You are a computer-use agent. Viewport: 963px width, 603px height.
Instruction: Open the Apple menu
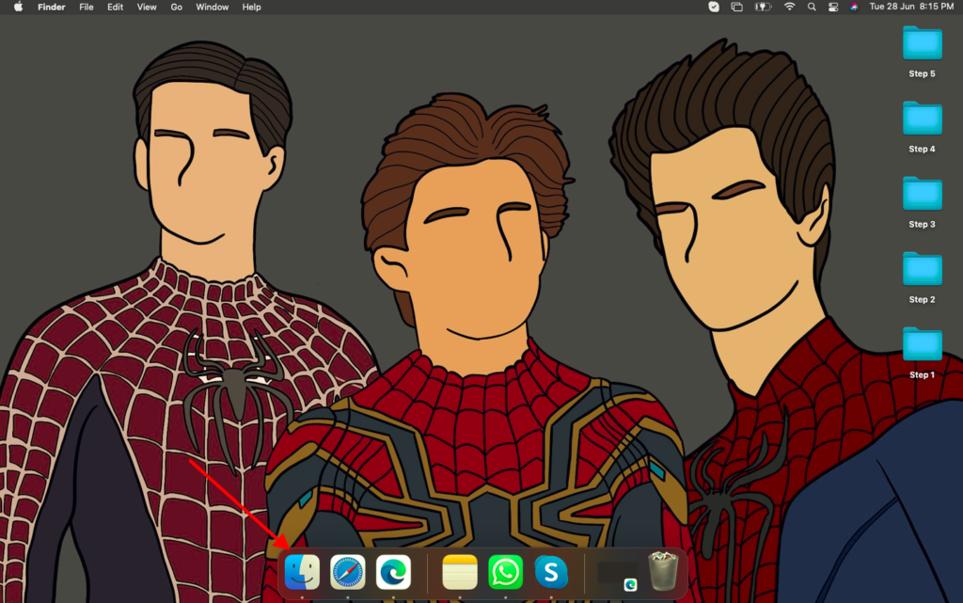click(18, 7)
